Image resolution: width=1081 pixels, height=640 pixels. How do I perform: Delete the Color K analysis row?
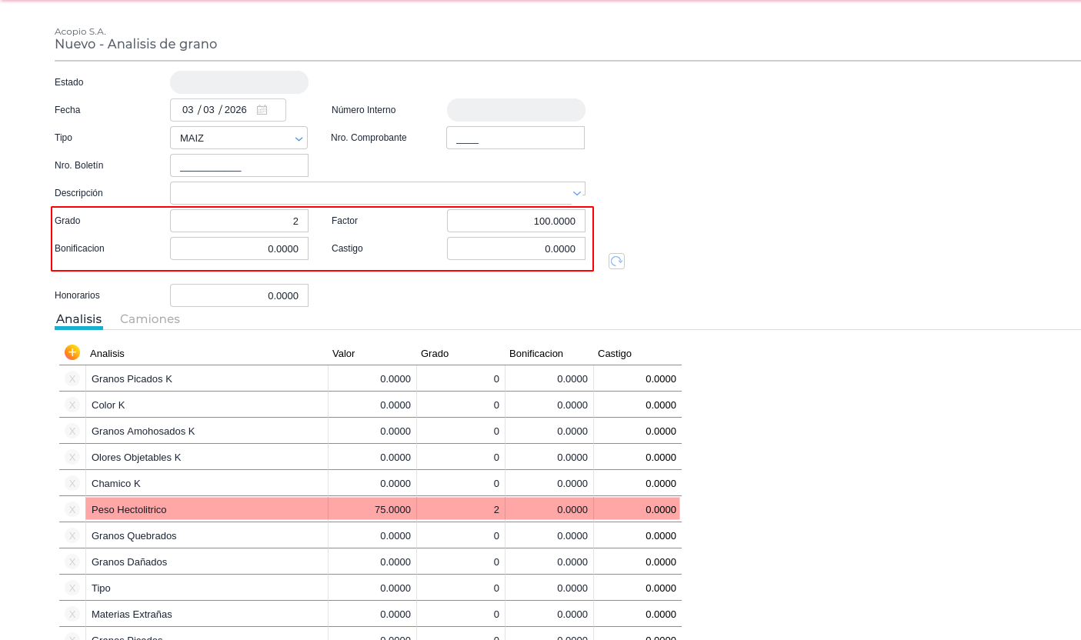(72, 405)
